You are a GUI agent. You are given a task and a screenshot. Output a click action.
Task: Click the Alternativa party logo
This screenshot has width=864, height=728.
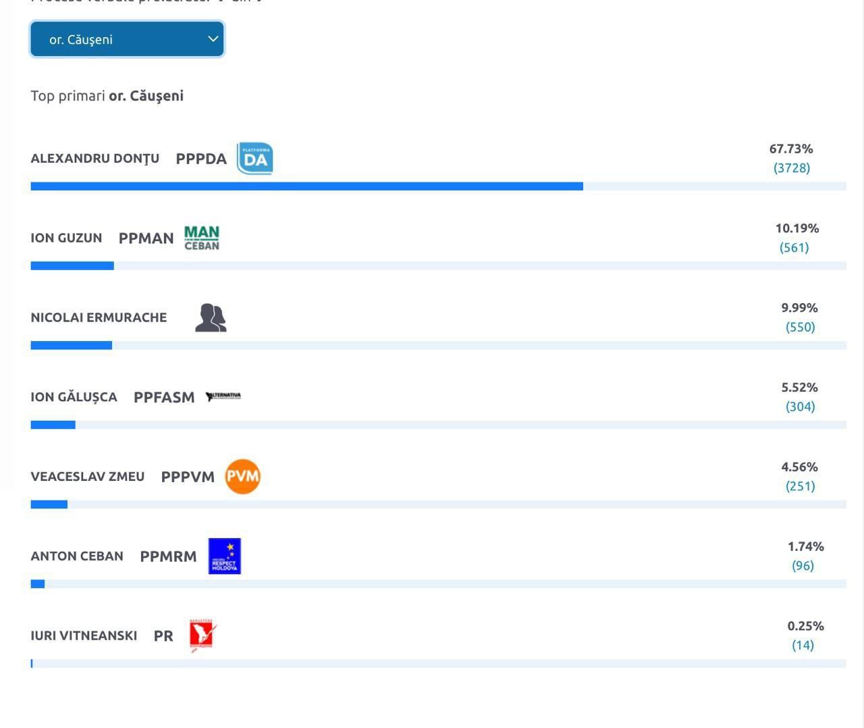click(x=223, y=396)
